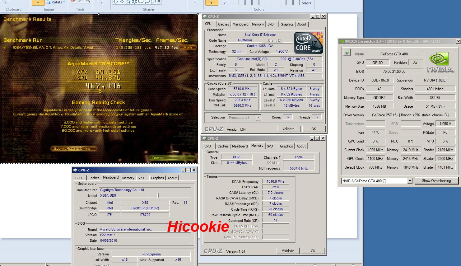Open Caches tab in Mainboard CPU-Z window
The height and width of the screenshot is (266, 461).
pos(94,178)
